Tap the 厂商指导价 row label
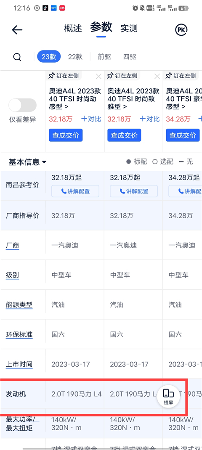This screenshot has height=450, width=202. pyautogui.click(x=23, y=215)
